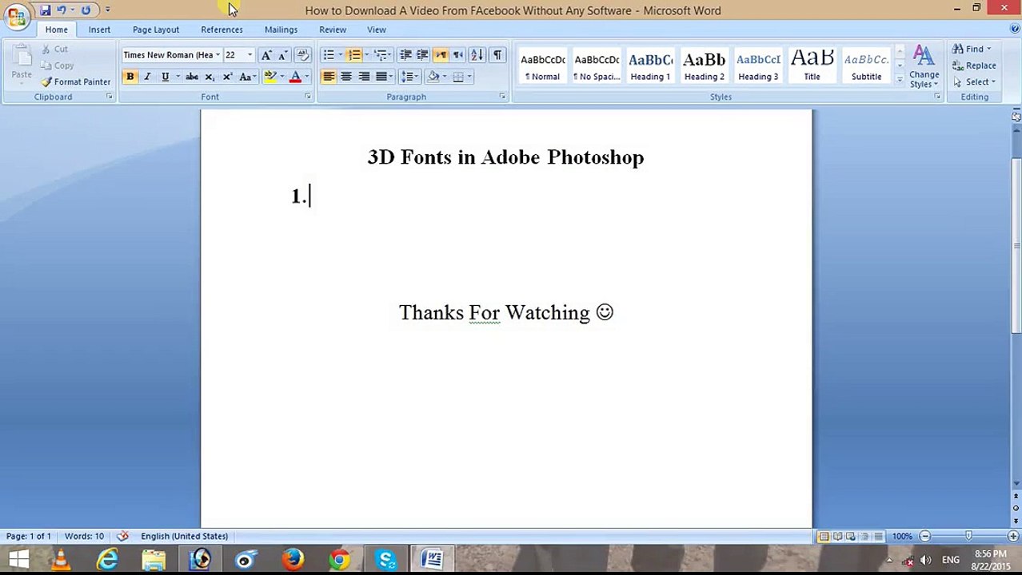The width and height of the screenshot is (1022, 575).
Task: Open the Change Case dropdown
Action: 247,77
